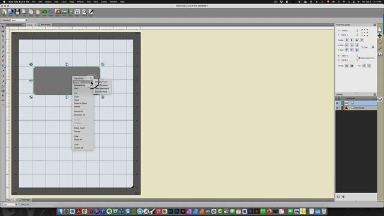Click the width W input field
Image resolution: width=384 pixels, height=216 pixels.
click(x=349, y=56)
